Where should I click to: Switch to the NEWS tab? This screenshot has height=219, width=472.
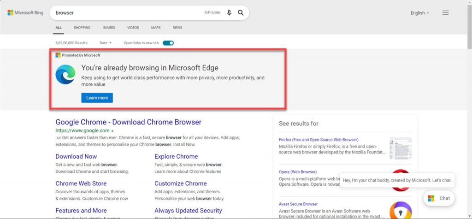click(177, 27)
